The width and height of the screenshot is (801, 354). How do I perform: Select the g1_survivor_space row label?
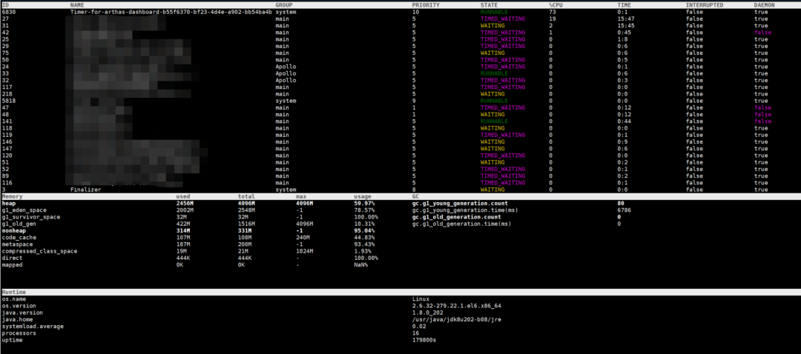[31, 217]
